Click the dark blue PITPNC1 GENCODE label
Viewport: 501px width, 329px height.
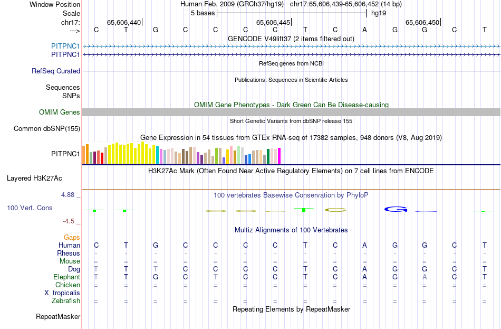point(65,55)
